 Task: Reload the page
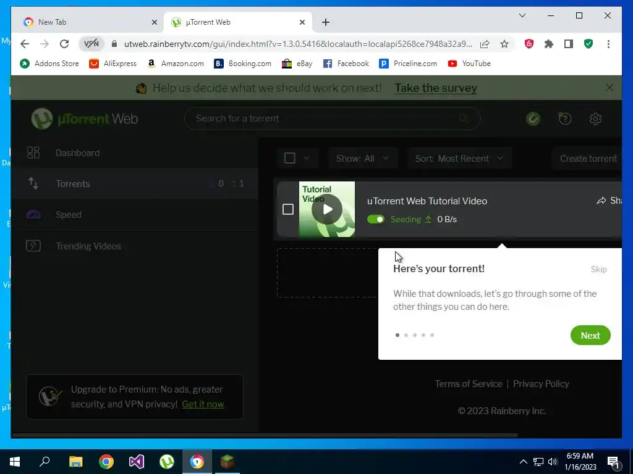pos(64,44)
